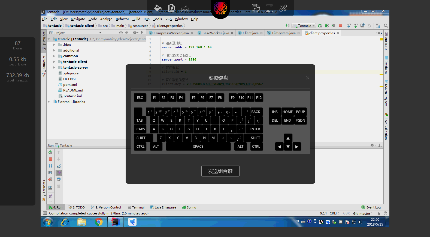Toggle the left-hand SHIFT key beside Z
The height and width of the screenshot is (237, 430).
click(143, 138)
